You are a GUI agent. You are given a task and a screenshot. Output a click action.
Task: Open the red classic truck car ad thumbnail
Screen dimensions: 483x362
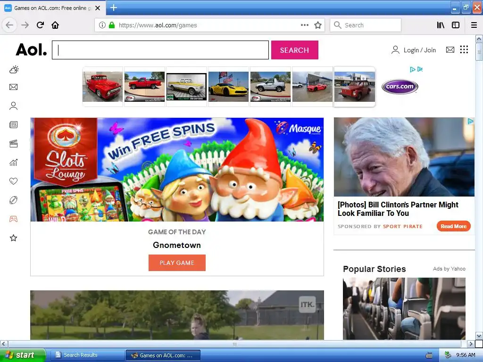point(102,87)
